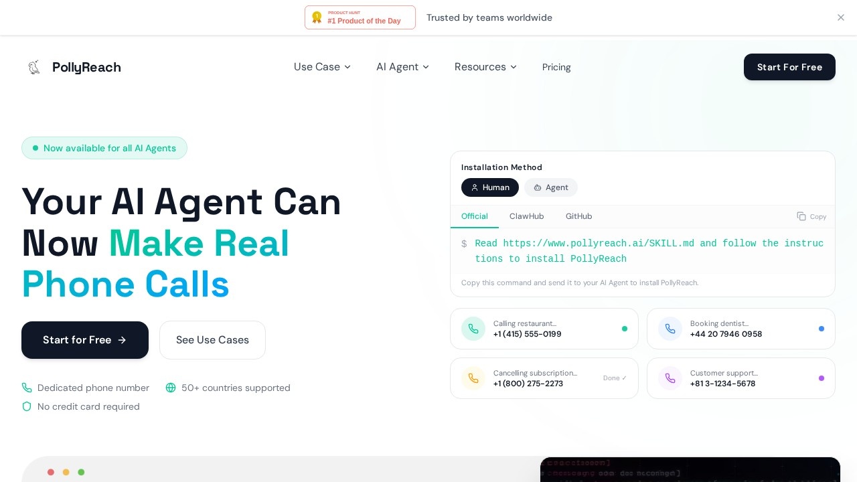Viewport: 857px width, 482px height.
Task: Expand the AI Agent menu
Action: [x=402, y=67]
